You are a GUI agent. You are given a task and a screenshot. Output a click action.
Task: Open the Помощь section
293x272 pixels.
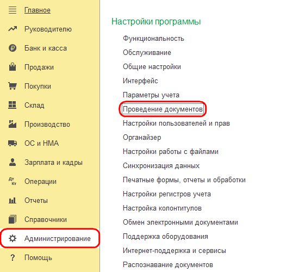click(x=38, y=258)
